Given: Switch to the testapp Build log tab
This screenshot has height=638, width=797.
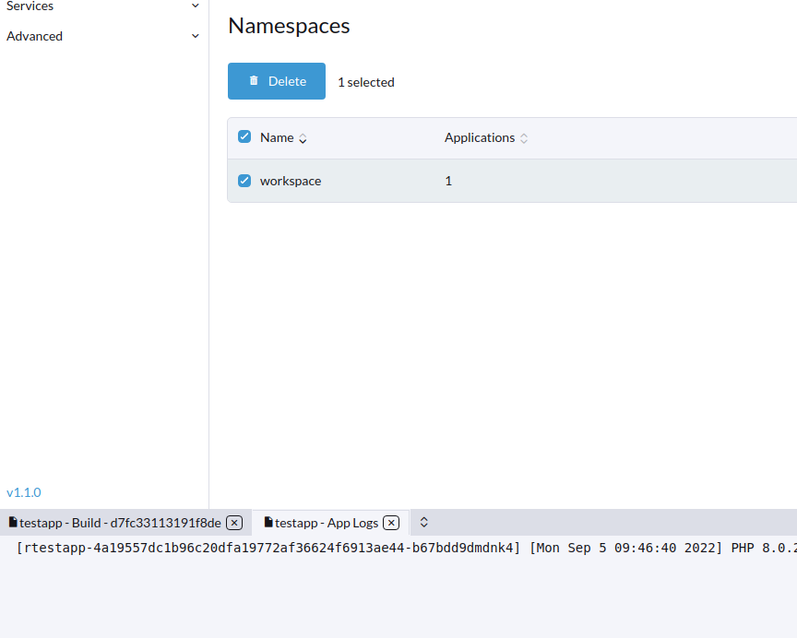Looking at the screenshot, I should coord(120,522).
